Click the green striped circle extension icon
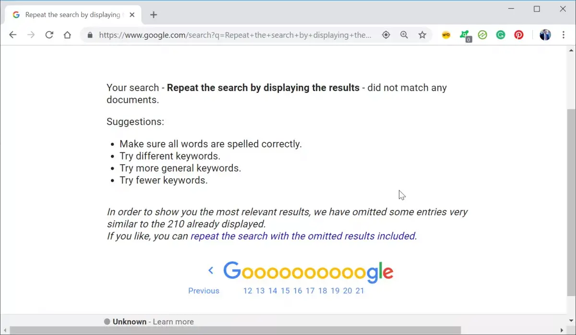Screen dimensions: 576x335 click(483, 35)
